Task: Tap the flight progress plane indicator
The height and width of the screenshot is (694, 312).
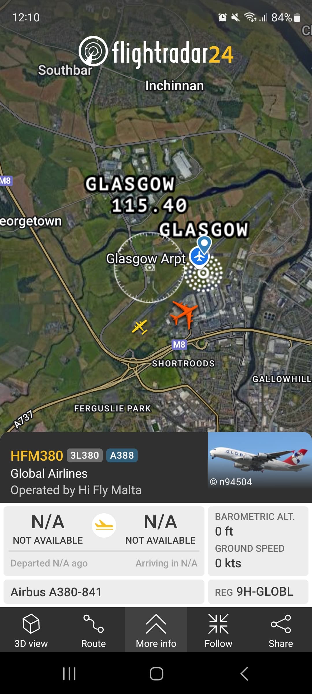Action: coord(104,525)
